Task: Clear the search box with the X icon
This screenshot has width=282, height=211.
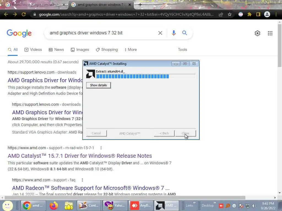Action: pos(160,33)
